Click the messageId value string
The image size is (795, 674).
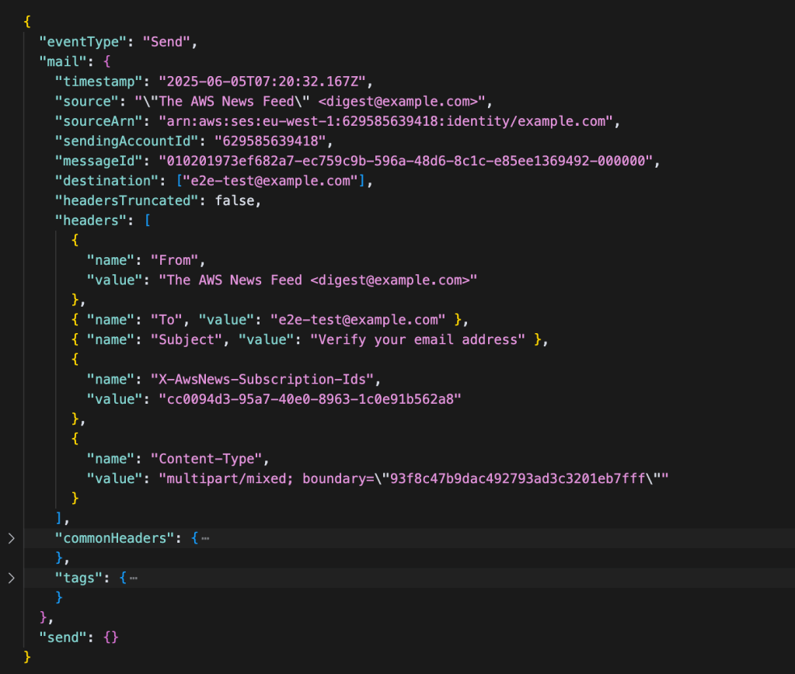[x=409, y=161]
